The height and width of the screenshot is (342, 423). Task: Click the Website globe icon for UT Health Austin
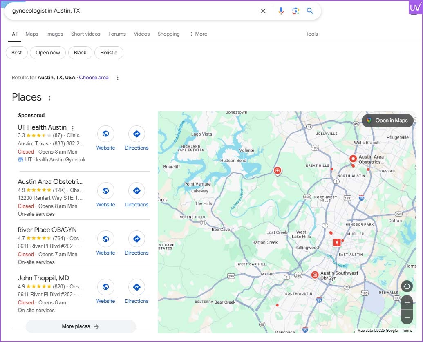106,134
